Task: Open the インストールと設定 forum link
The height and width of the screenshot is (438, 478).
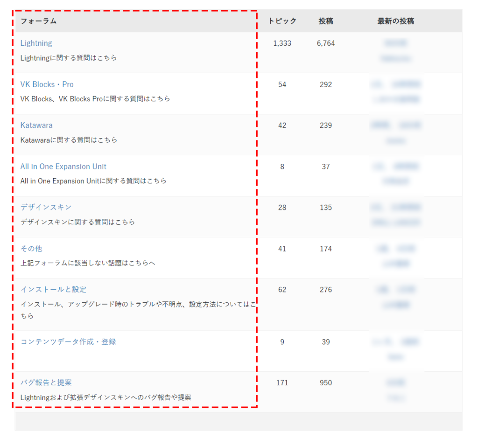Action: 53,289
